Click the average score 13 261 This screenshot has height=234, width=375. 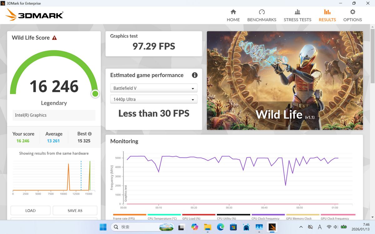pos(53,141)
